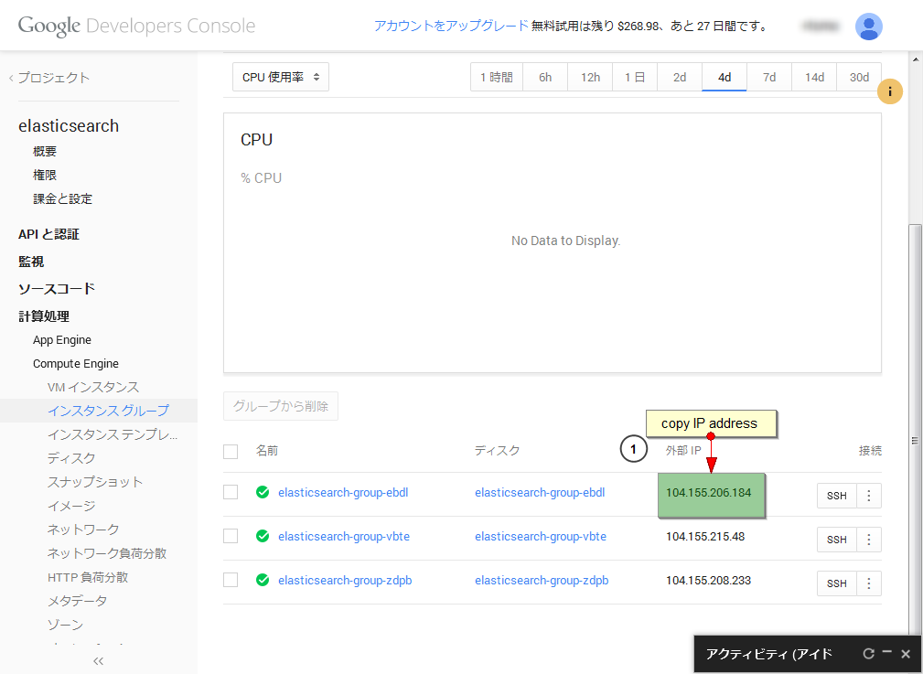Viewport: 923px width, 674px height.
Task: Select the 2d time range tab
Action: coord(680,77)
